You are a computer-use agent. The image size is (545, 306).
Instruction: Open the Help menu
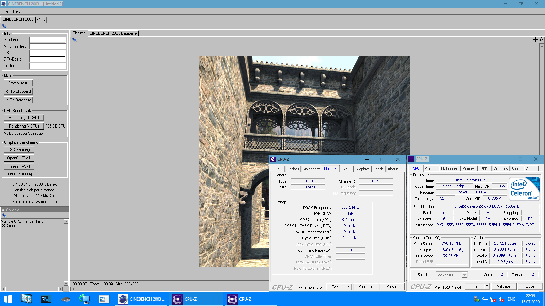pos(17,11)
